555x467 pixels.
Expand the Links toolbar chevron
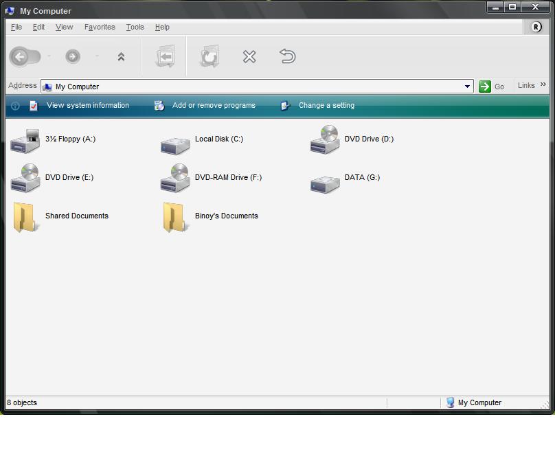(543, 85)
